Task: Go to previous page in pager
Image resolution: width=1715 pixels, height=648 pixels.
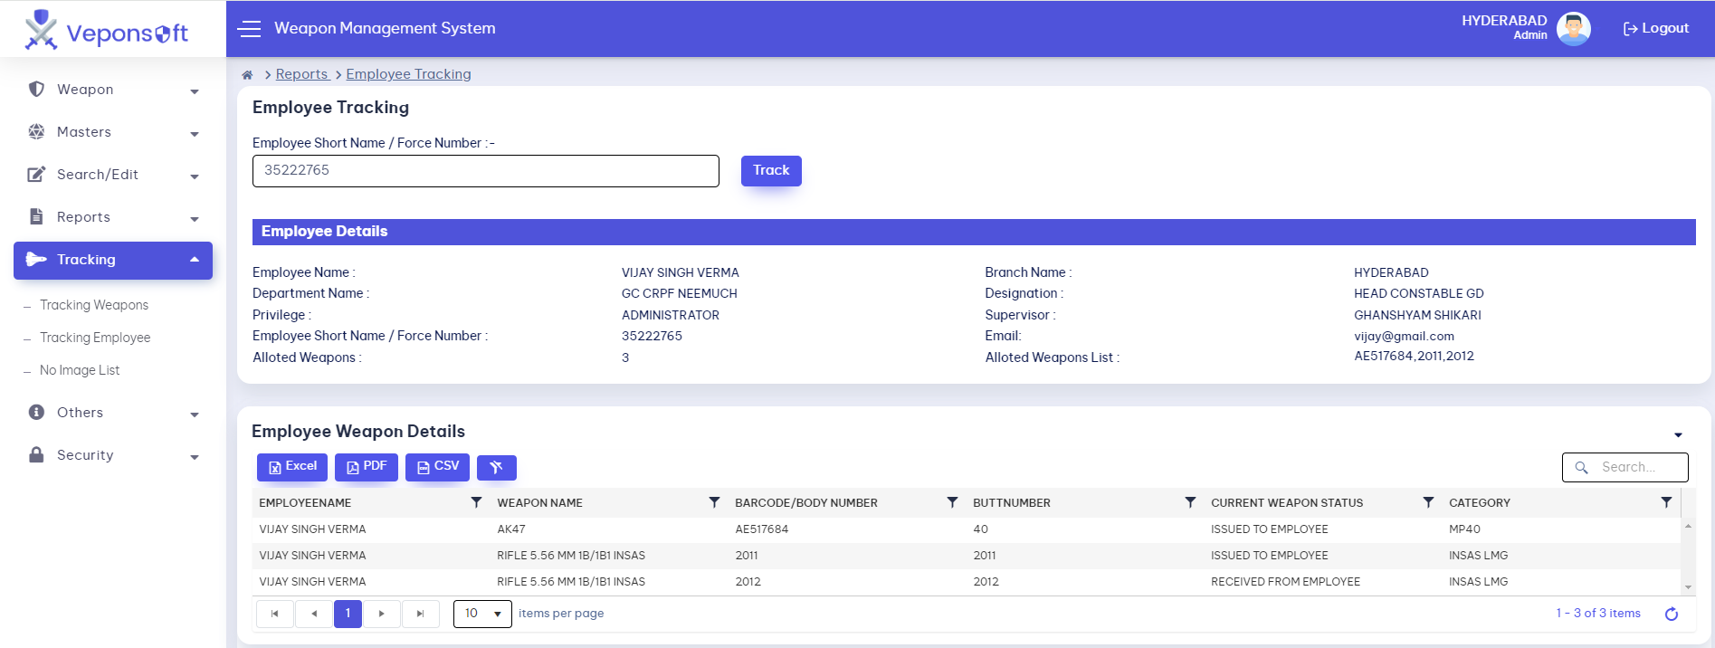Action: (x=314, y=614)
